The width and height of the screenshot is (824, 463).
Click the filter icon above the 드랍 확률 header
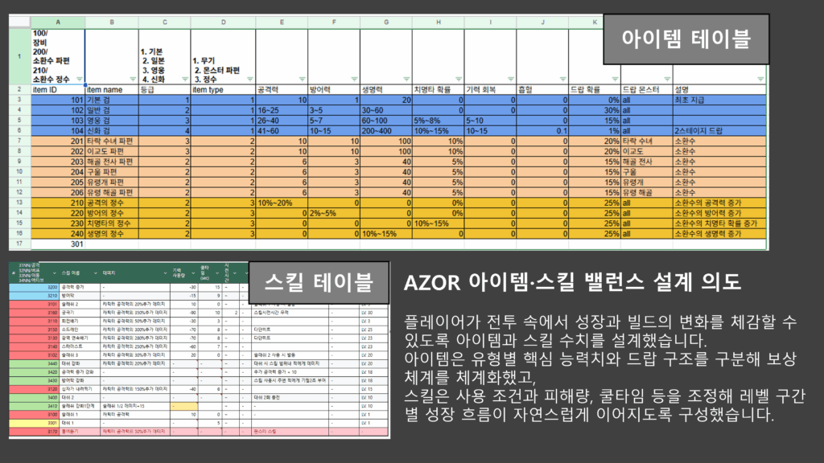click(x=615, y=79)
